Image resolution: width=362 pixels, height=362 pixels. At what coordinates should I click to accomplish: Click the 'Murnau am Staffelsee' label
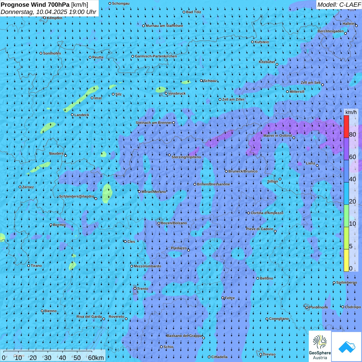[x=164, y=26]
